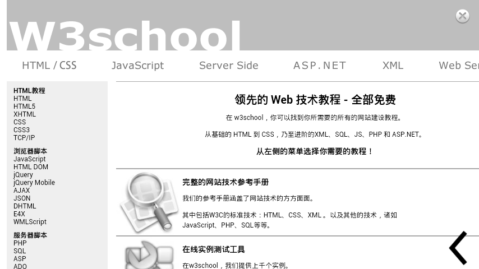
Task: Click the 我们的参考手册涵盖了 paragraph
Action: coord(250,198)
